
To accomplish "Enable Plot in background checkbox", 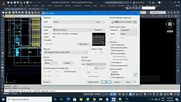I will [x=111, y=45].
